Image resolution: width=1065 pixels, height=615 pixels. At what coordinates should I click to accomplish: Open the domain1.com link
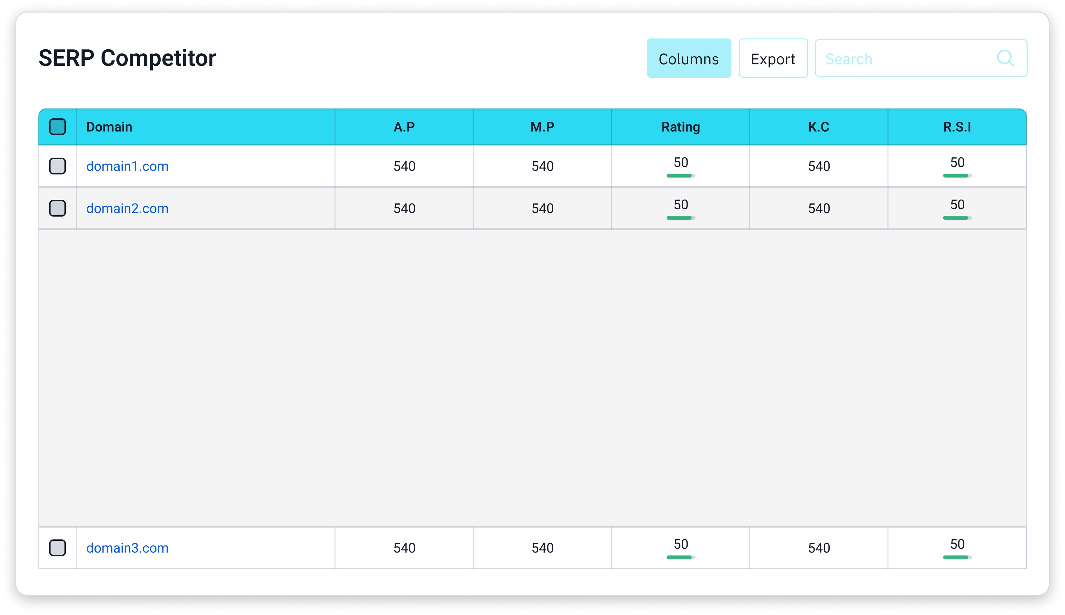(127, 166)
